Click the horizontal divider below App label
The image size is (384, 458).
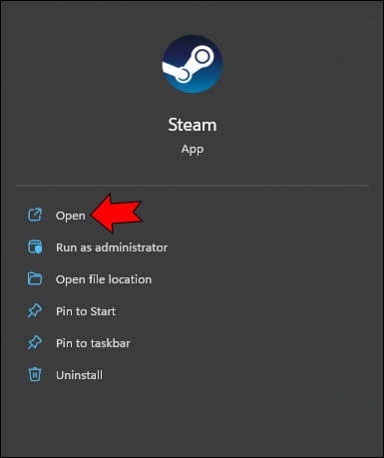[192, 186]
